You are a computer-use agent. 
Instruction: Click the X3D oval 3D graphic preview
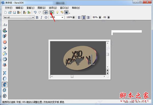click(80, 58)
